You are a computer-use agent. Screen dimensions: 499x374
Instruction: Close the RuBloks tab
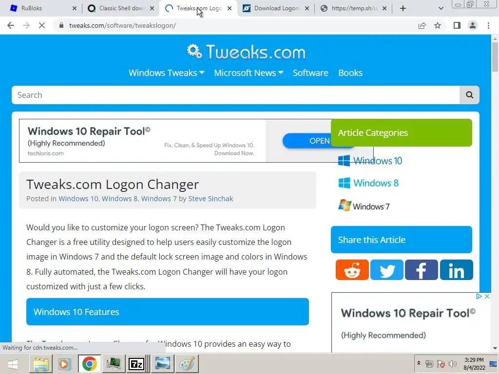pos(75,8)
